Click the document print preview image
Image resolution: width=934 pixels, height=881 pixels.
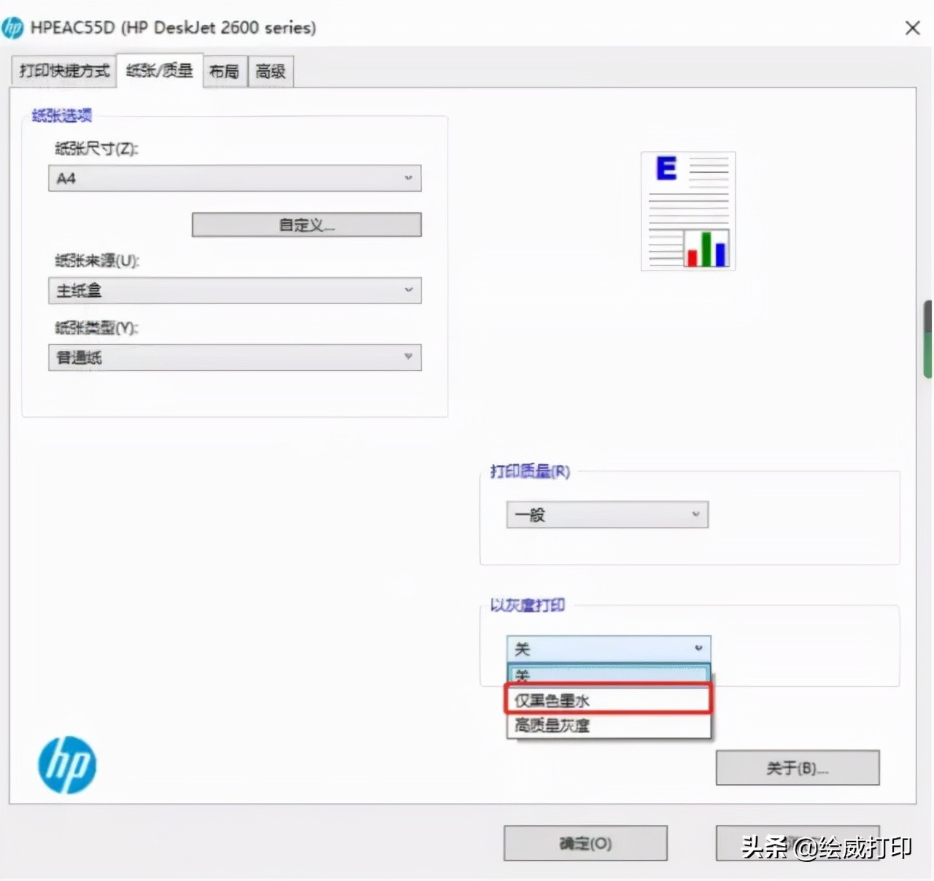pyautogui.click(x=687, y=211)
